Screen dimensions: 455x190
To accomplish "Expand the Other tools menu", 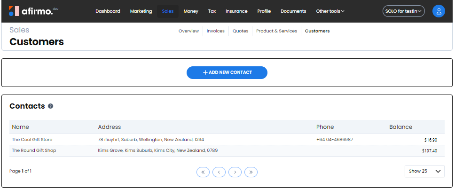I will [330, 11].
